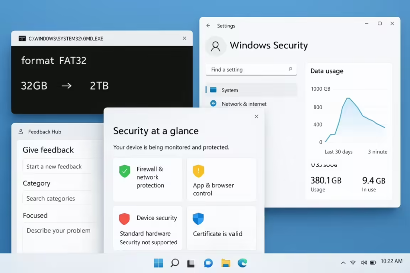Open the Start menu
This screenshot has height=273, width=410.
pos(158,263)
